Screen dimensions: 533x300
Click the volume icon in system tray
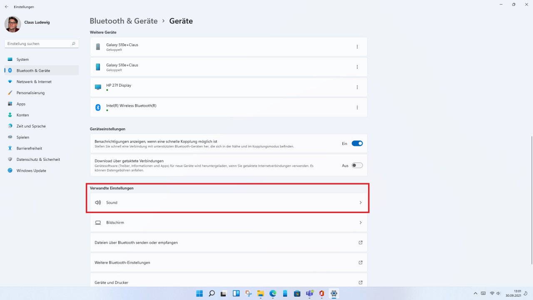499,293
